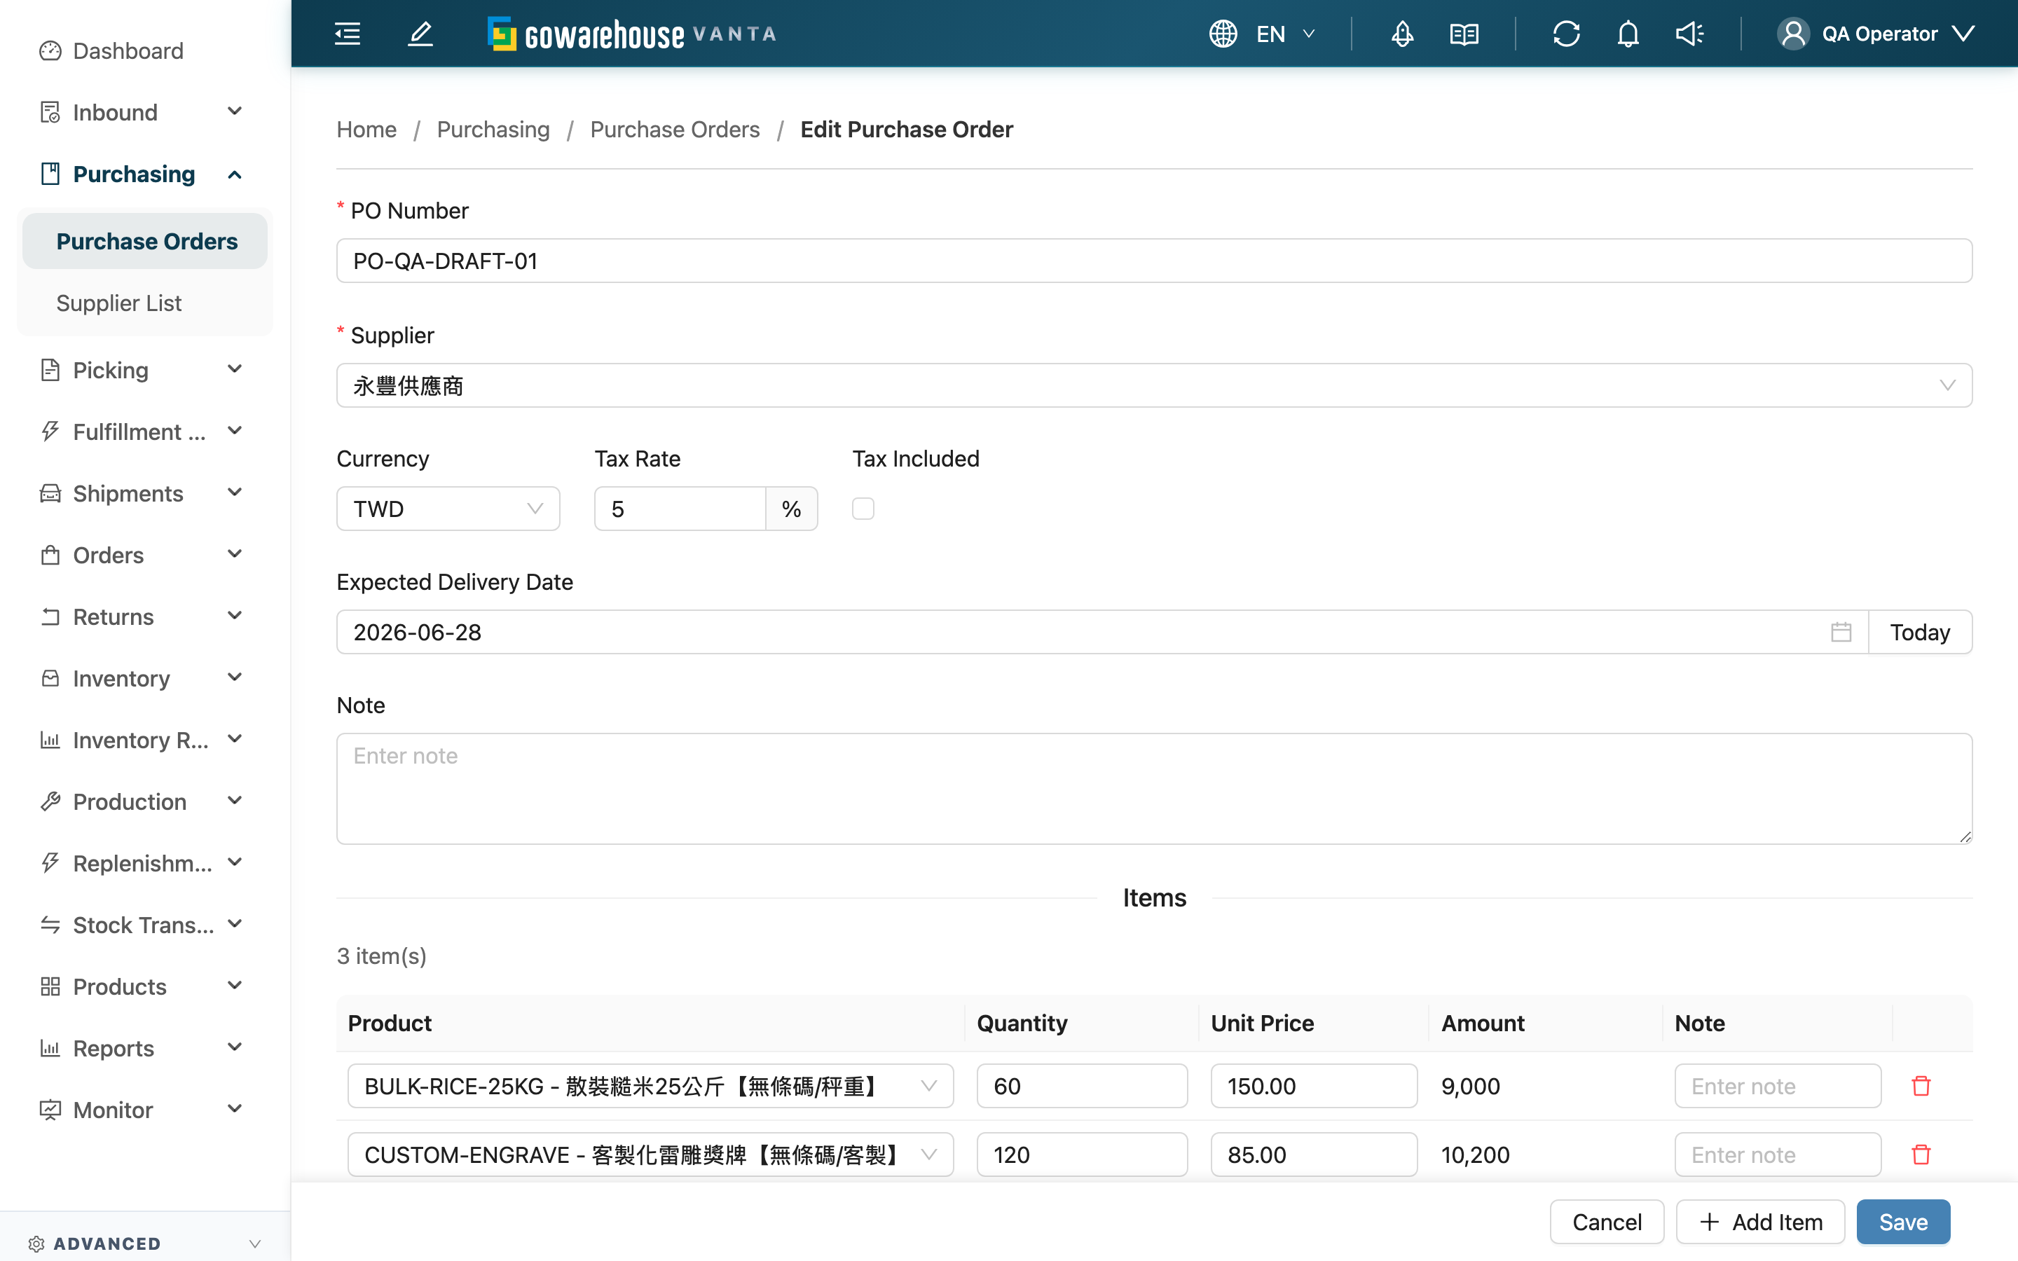Screen dimensions: 2018x1261
Task: Select Purchase Orders in sidebar
Action: (145, 241)
